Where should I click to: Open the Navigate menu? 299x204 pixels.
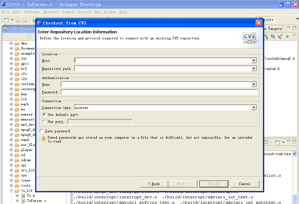point(51,12)
